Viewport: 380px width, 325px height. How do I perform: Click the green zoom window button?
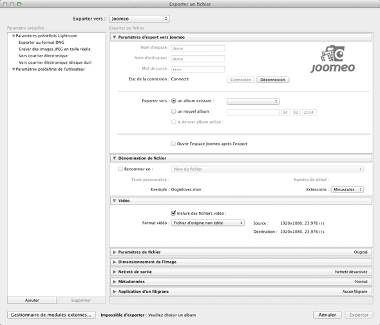click(19, 4)
